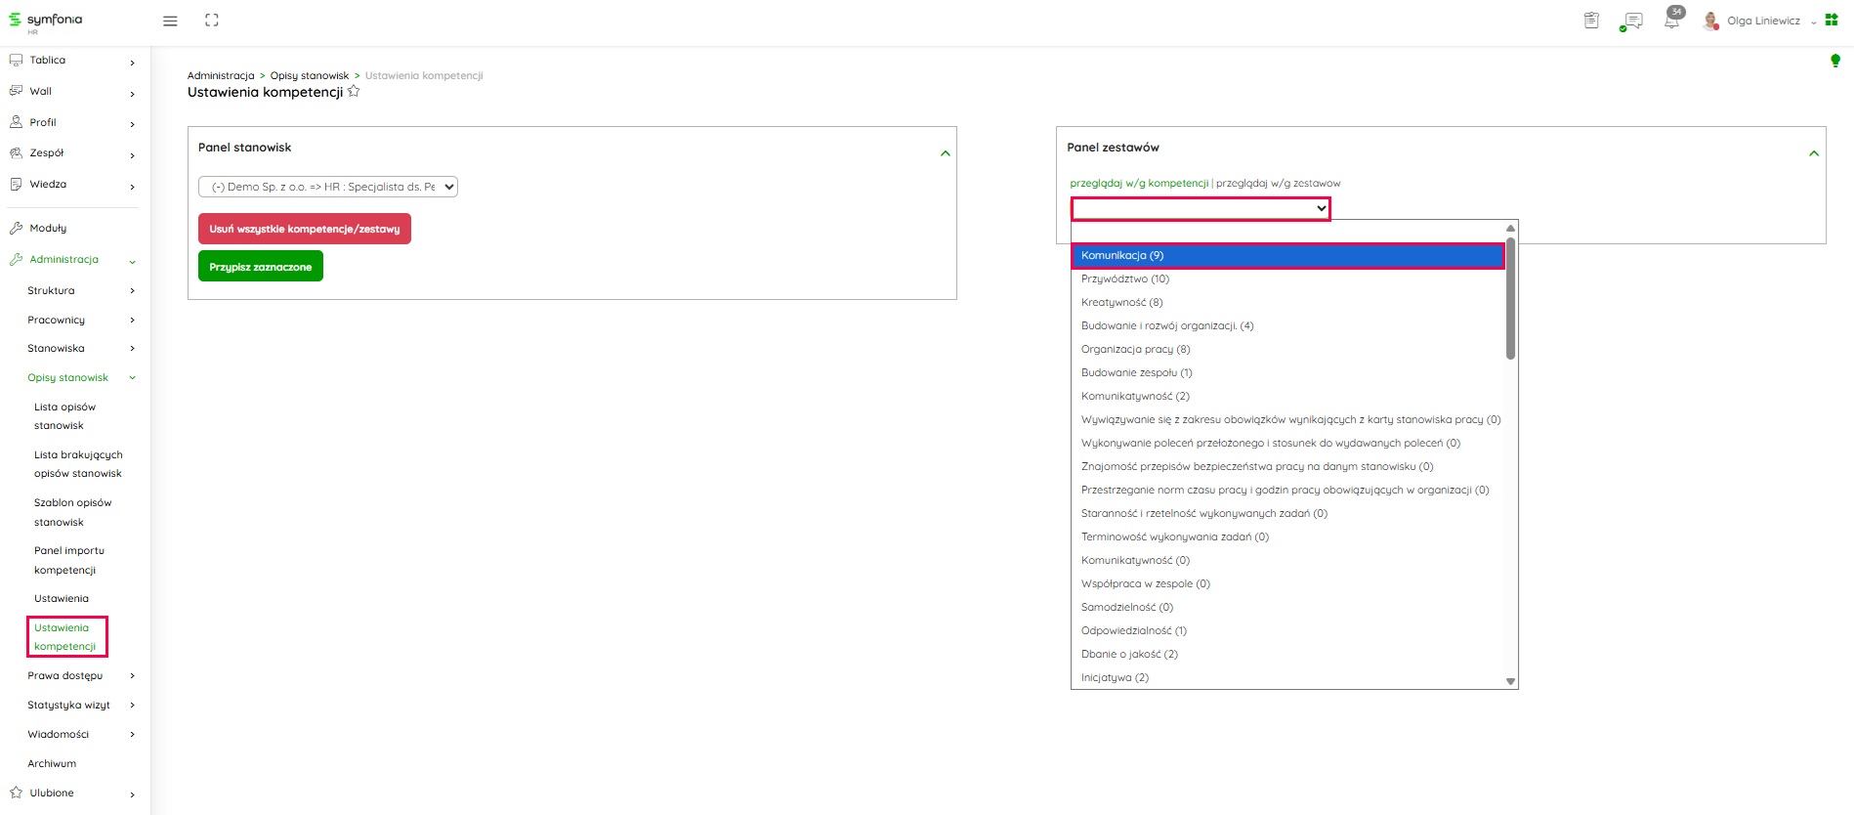Click the dropdown list scrollbar down arrow

point(1510,681)
